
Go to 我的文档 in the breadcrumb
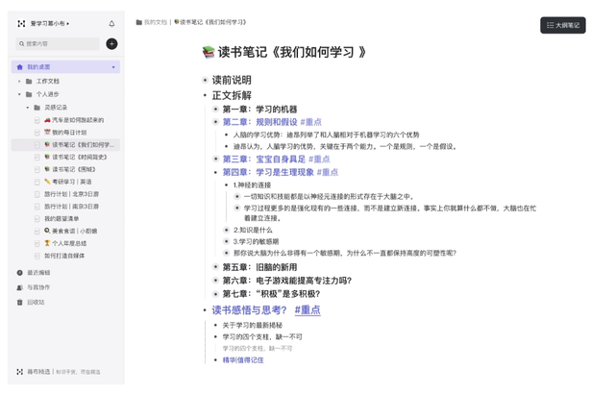pos(156,22)
